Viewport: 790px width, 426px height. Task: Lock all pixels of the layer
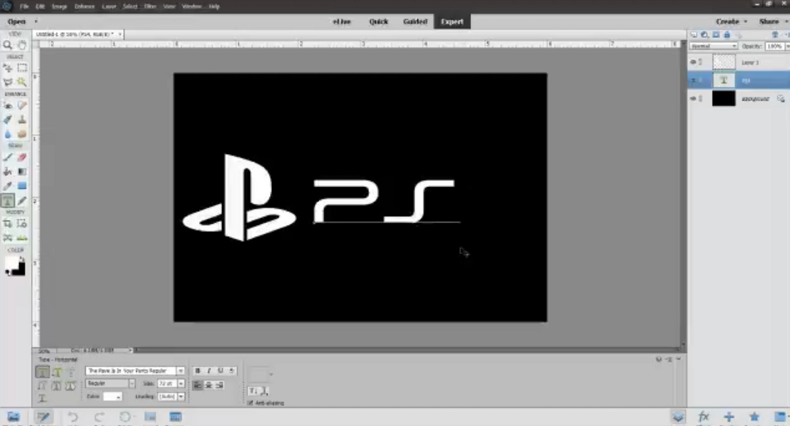click(x=727, y=35)
